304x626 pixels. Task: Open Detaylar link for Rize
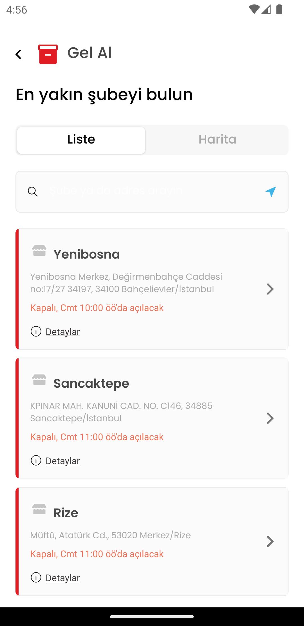63,578
